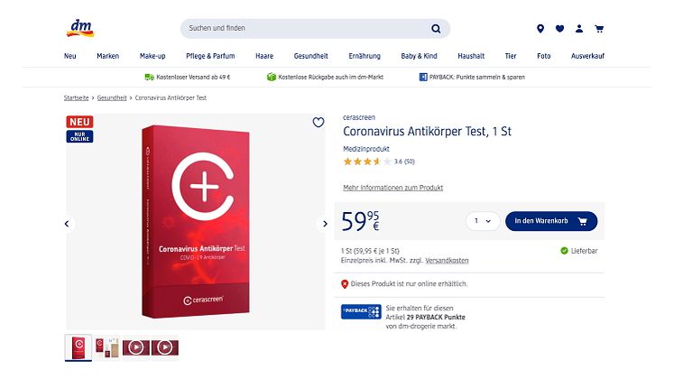Open the Pflege & Parfum menu
Viewport: 673px width, 379px height.
210,56
